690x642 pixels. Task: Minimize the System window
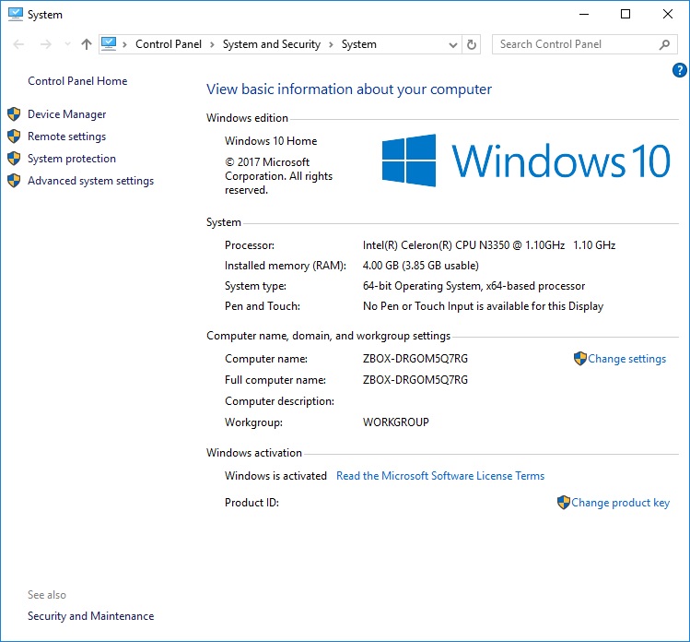(x=584, y=14)
